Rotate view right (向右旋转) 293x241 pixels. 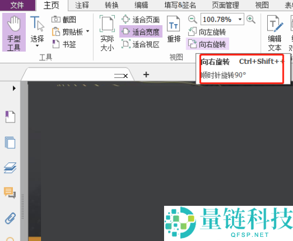tap(207, 45)
